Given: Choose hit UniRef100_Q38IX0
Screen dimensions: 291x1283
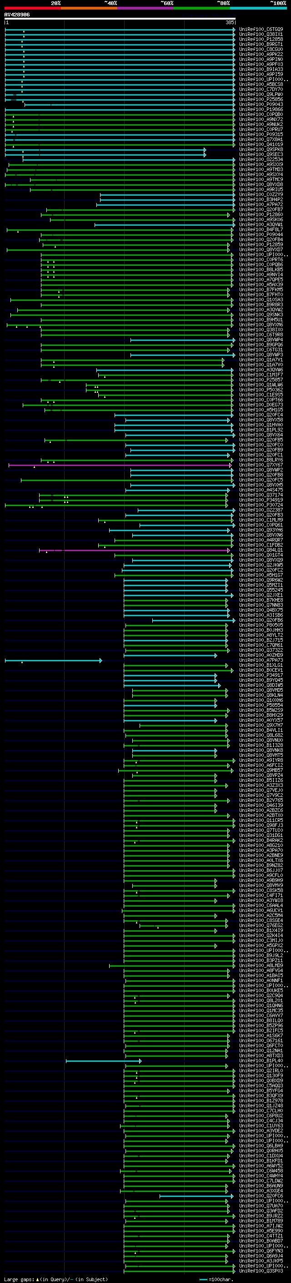Looking at the screenshot, I should coord(261,330).
